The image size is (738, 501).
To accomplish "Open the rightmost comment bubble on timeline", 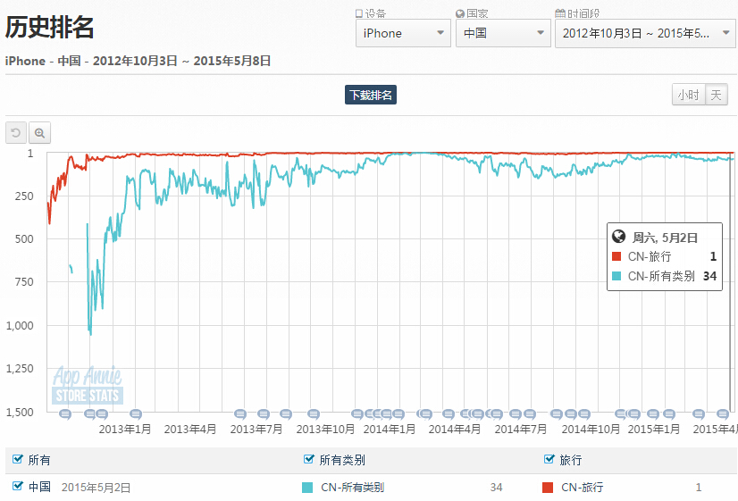I will click(x=722, y=414).
